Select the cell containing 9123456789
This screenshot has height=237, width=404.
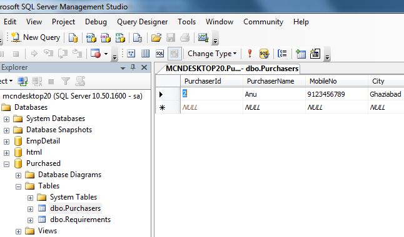pyautogui.click(x=336, y=94)
